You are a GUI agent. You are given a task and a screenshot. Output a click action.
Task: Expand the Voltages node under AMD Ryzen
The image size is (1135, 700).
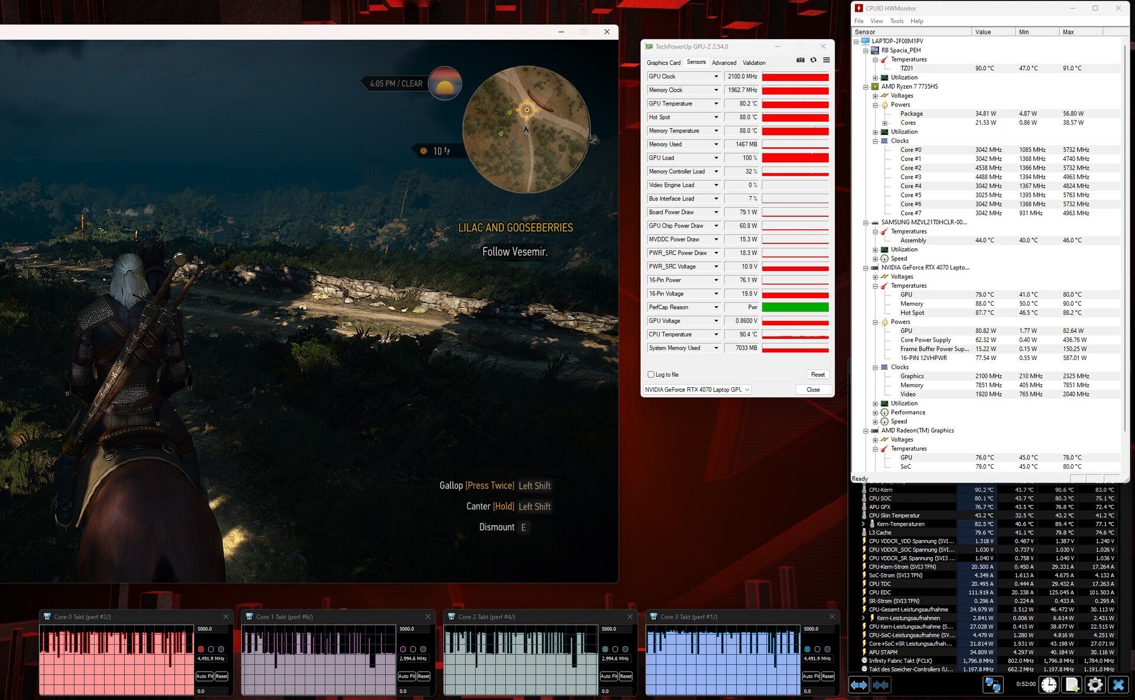tap(875, 96)
